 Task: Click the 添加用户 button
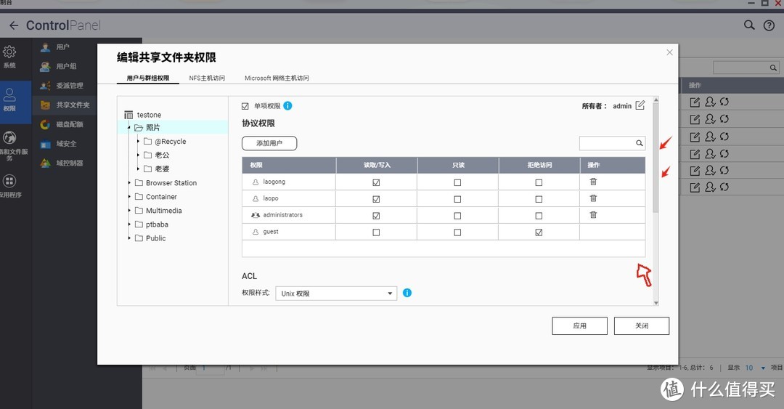tap(269, 143)
